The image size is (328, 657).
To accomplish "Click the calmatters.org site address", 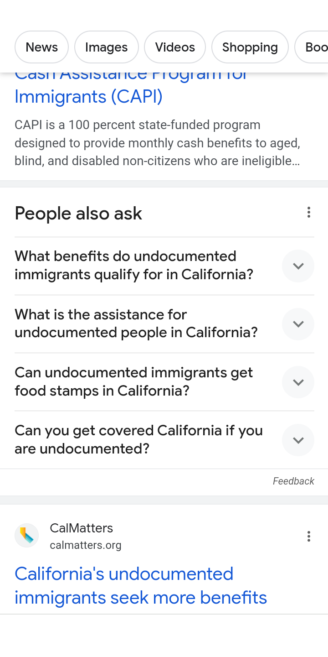I will coord(86,545).
